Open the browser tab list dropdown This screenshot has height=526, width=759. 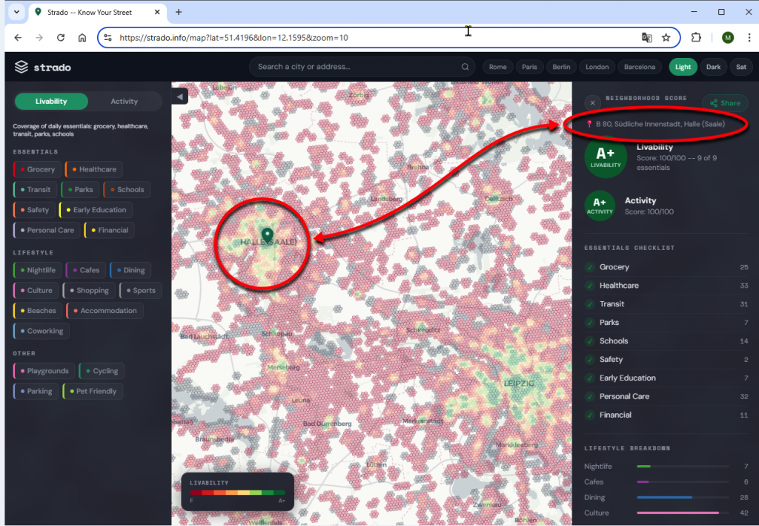[16, 13]
